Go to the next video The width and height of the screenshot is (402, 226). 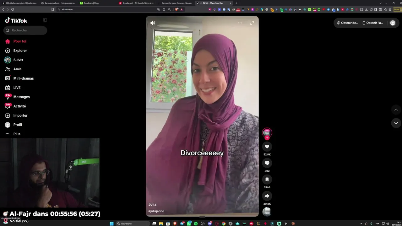pos(396,123)
